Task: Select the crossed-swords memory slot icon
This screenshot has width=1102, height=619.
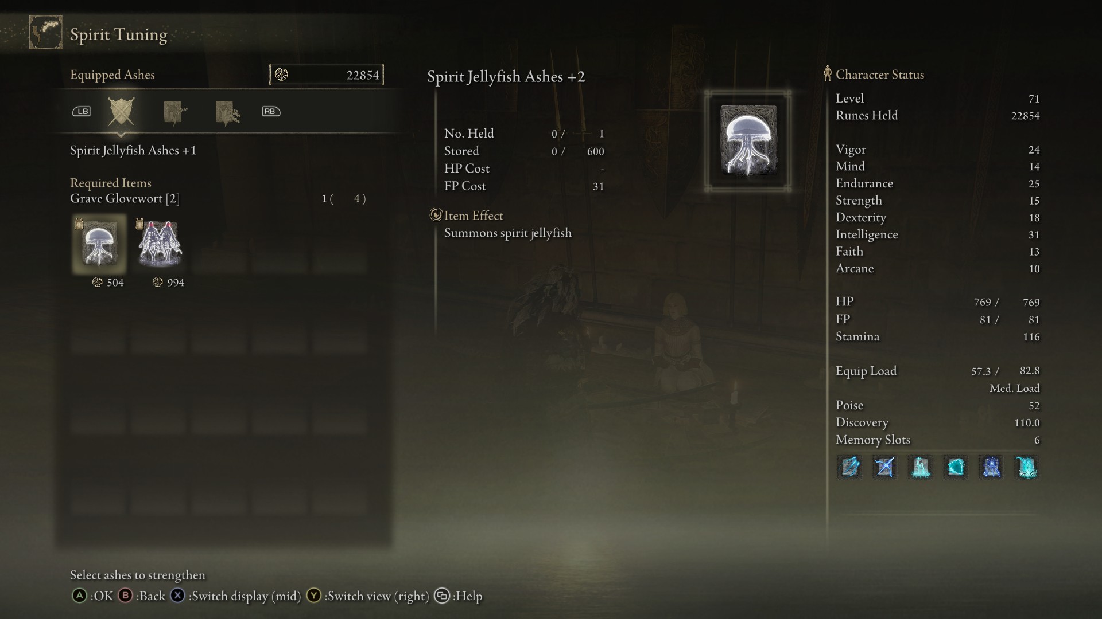Action: [x=883, y=467]
